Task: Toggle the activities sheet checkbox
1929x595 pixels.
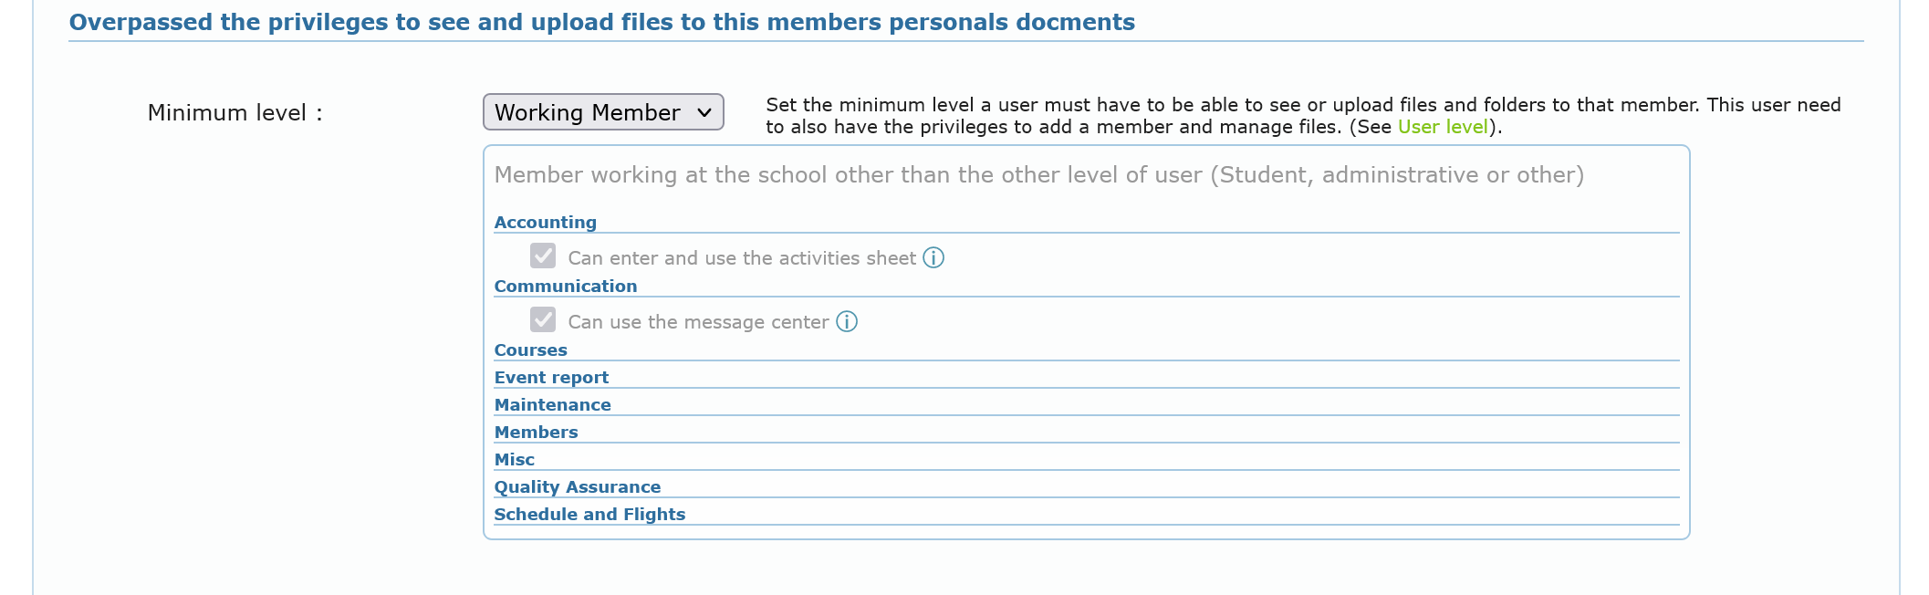Action: tap(543, 256)
